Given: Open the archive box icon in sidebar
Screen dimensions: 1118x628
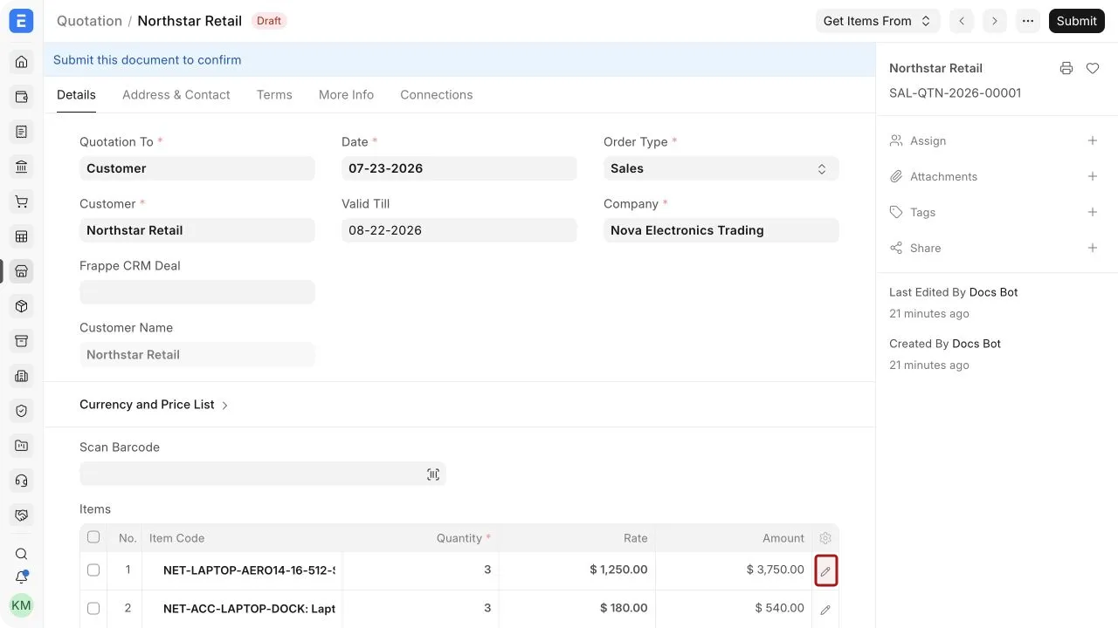Looking at the screenshot, I should coord(22,341).
